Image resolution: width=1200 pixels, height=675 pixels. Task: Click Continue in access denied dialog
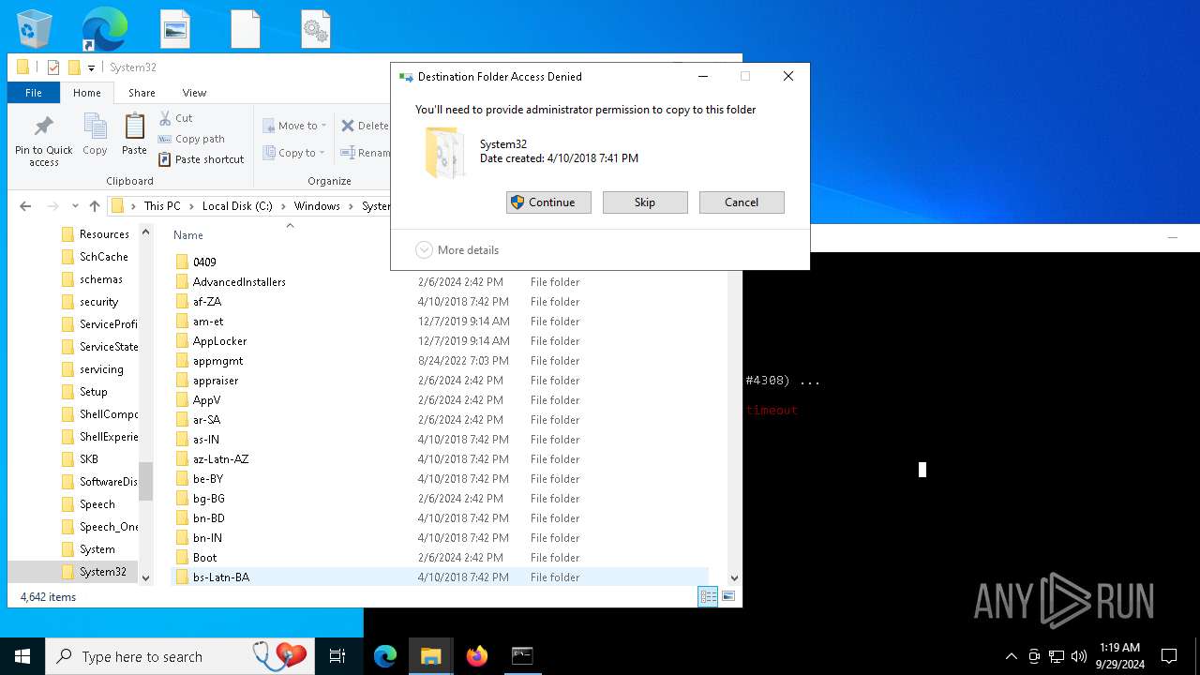click(x=548, y=202)
